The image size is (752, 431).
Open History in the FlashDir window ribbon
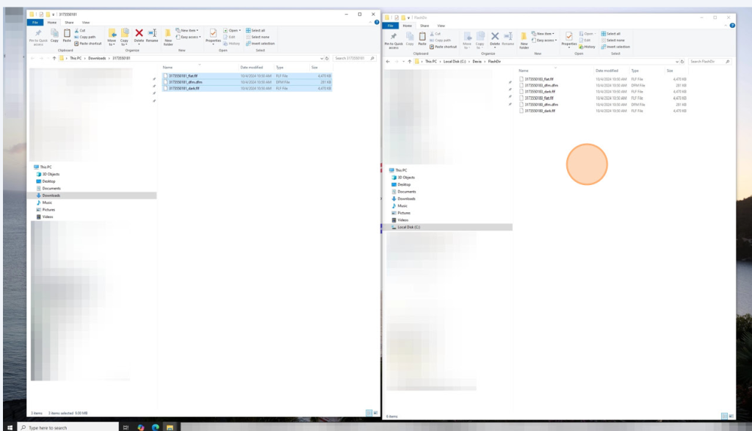589,46
